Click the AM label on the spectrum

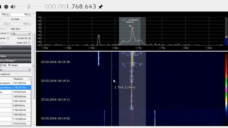pyautogui.click(x=130, y=26)
